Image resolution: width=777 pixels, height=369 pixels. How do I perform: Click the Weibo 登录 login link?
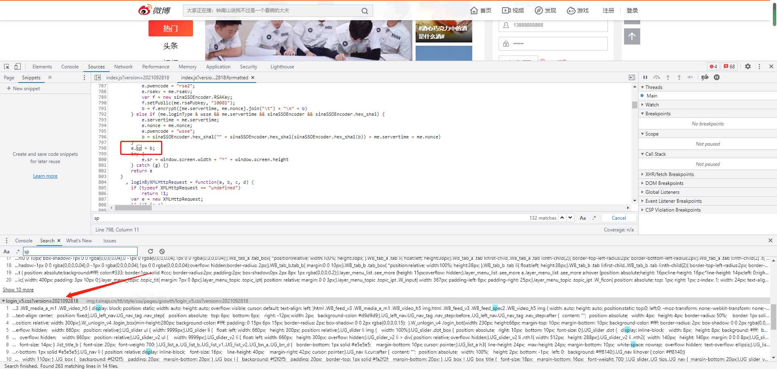tap(632, 11)
